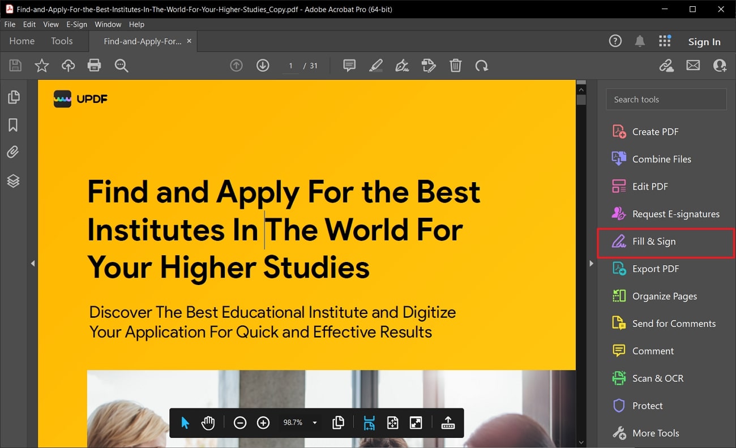Collapse the left navigation pane
736x448 pixels.
(x=33, y=263)
